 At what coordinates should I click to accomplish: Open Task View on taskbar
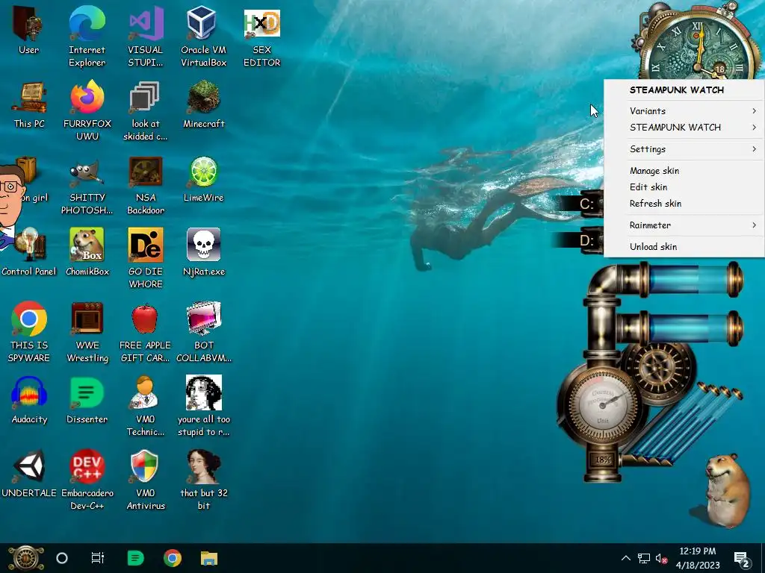click(98, 558)
